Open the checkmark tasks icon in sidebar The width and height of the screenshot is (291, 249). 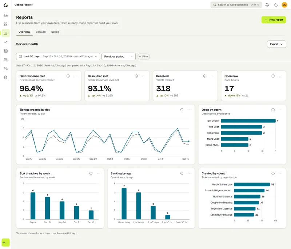(x=6, y=42)
